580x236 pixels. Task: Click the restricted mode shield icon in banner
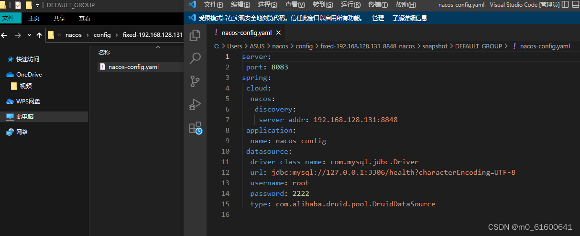(x=192, y=18)
